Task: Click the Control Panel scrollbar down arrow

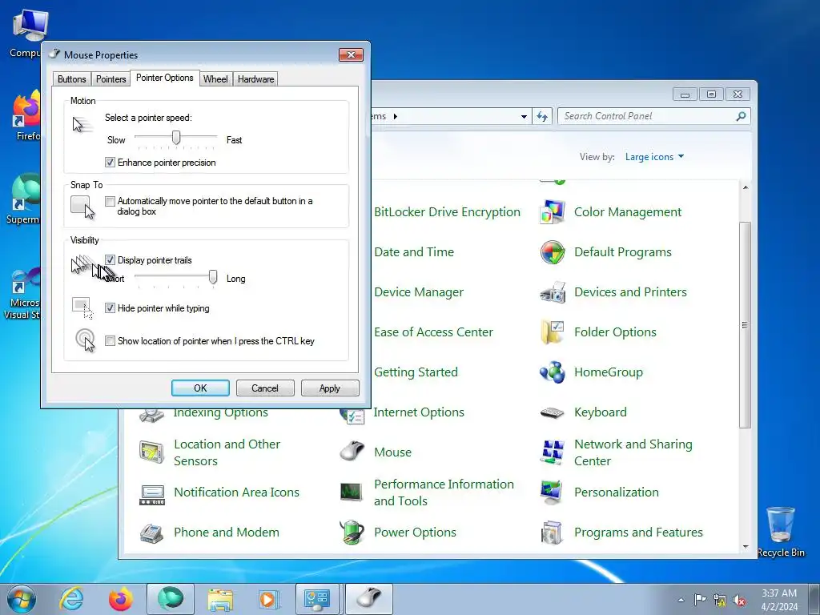Action: [x=746, y=547]
